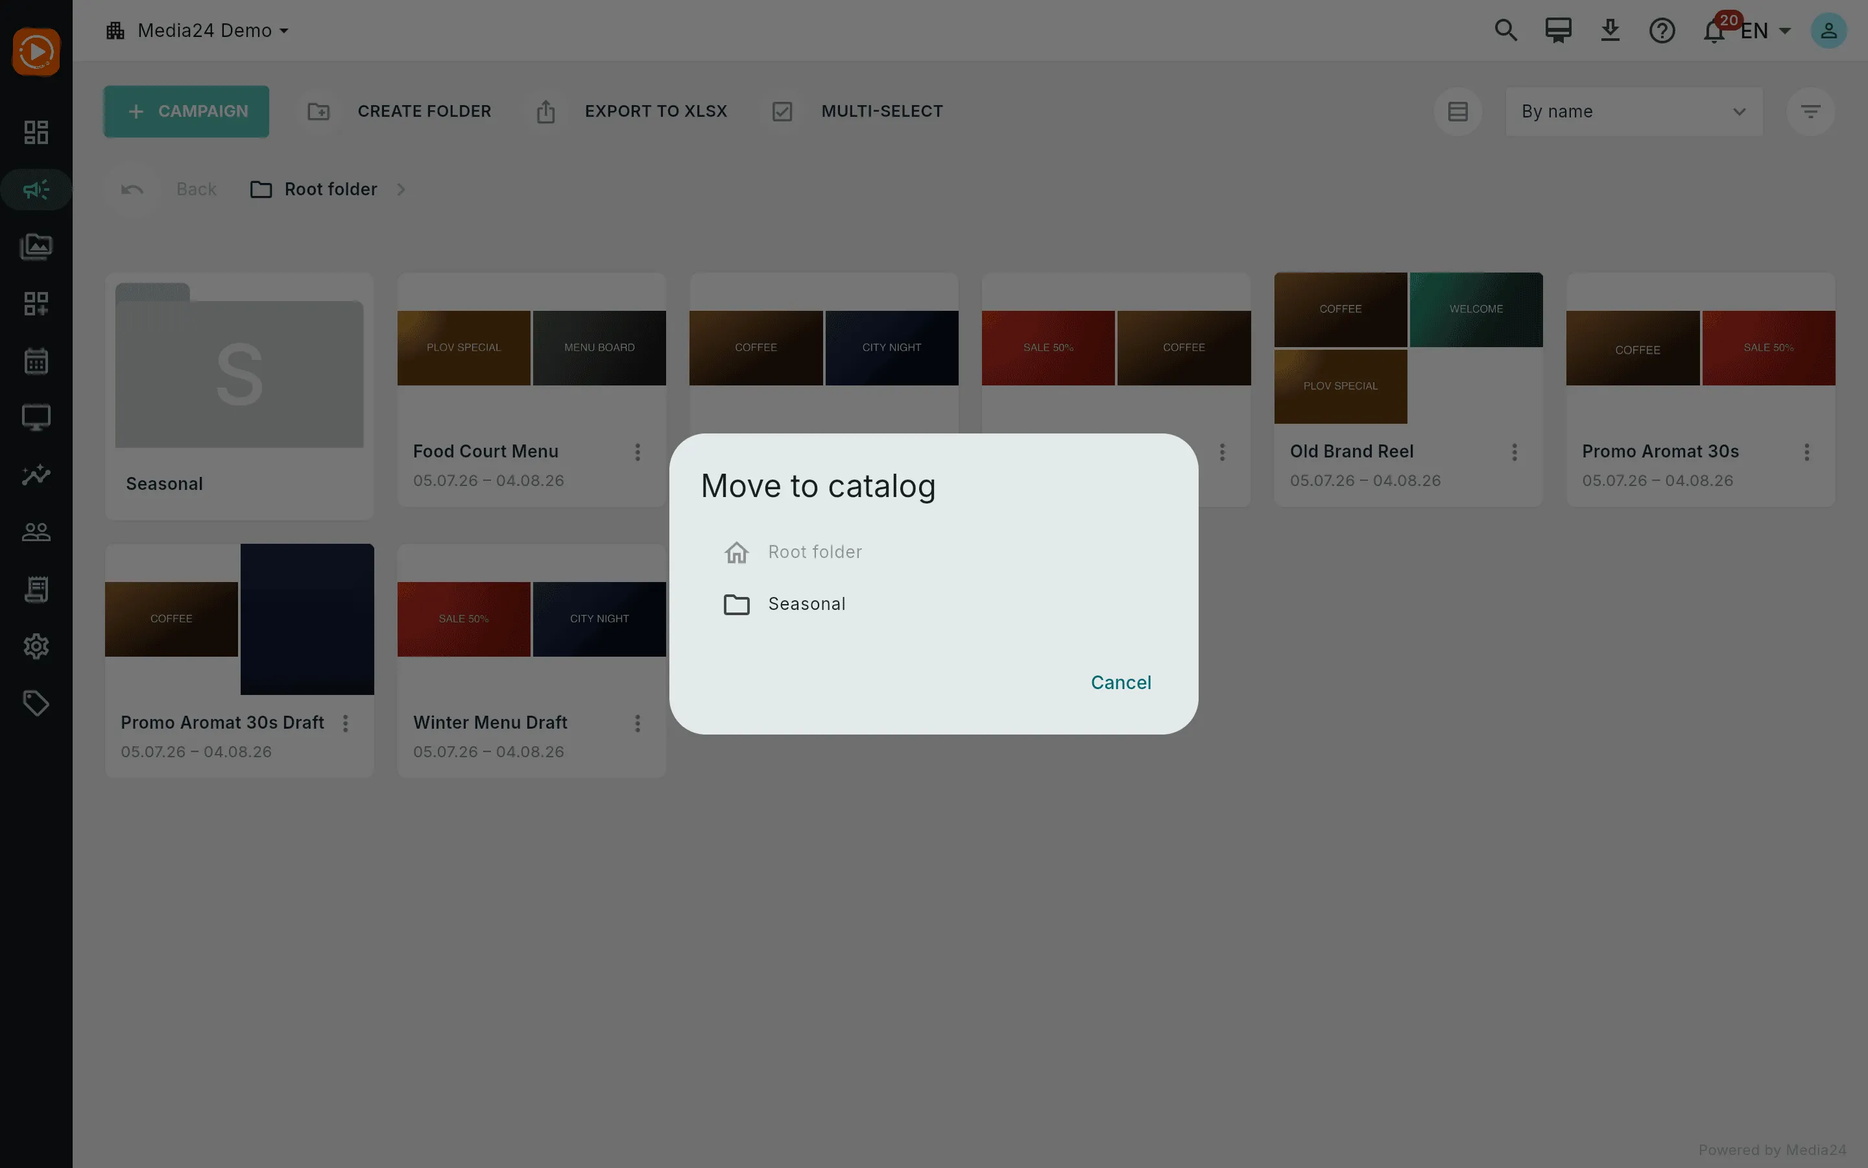Open the settings gear sidebar icon
1868x1168 pixels.
click(36, 646)
